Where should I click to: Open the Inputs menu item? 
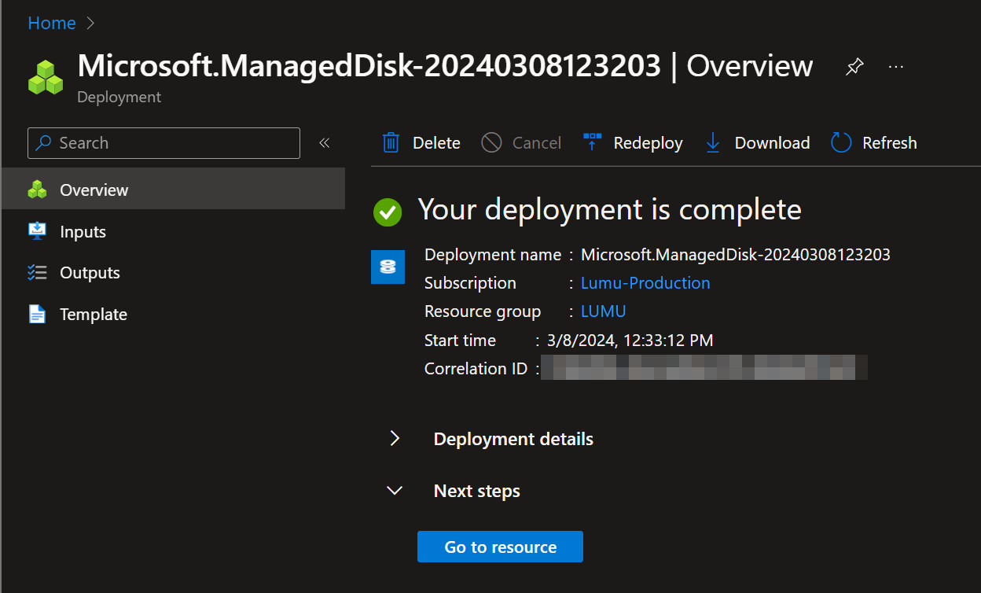click(83, 232)
